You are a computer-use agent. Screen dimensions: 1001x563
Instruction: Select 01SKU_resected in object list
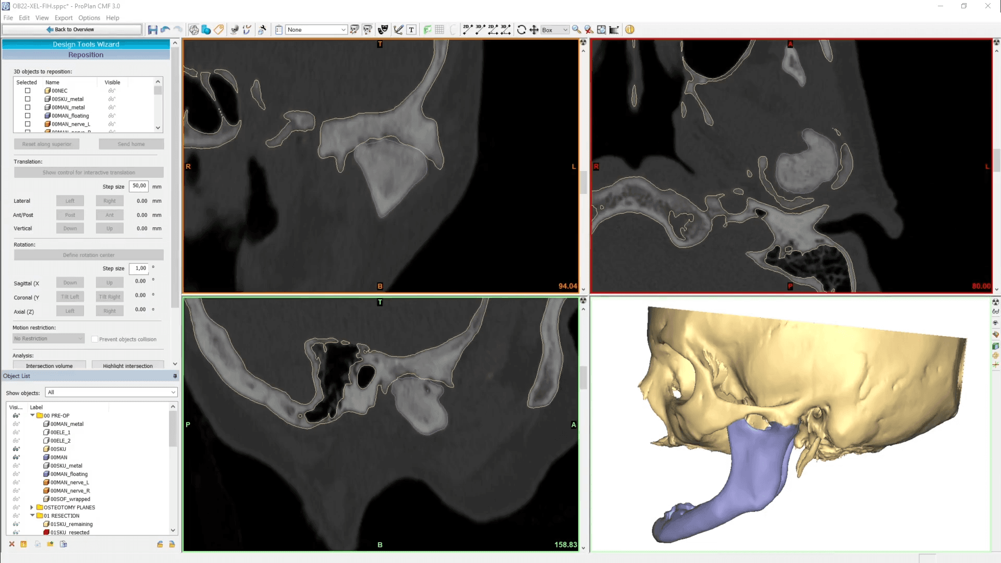70,532
